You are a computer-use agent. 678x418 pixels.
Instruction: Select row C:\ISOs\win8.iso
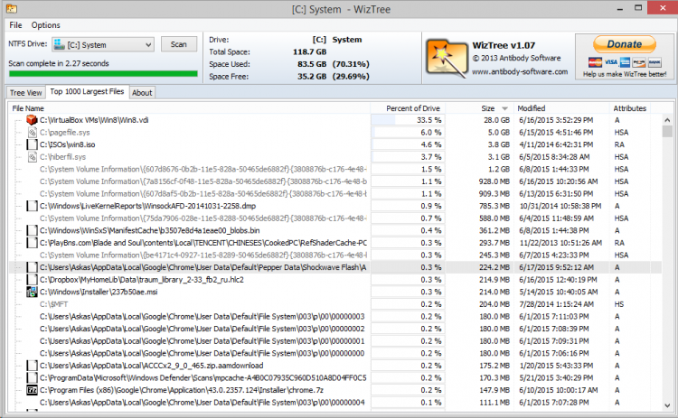[335, 144]
